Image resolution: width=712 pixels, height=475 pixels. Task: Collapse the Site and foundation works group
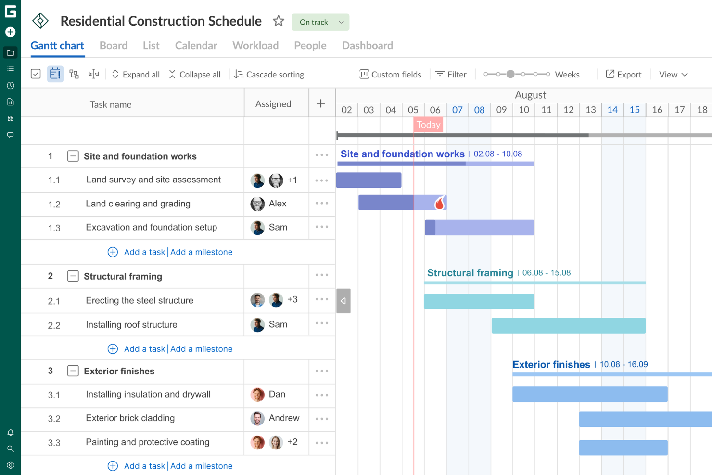[x=73, y=156]
